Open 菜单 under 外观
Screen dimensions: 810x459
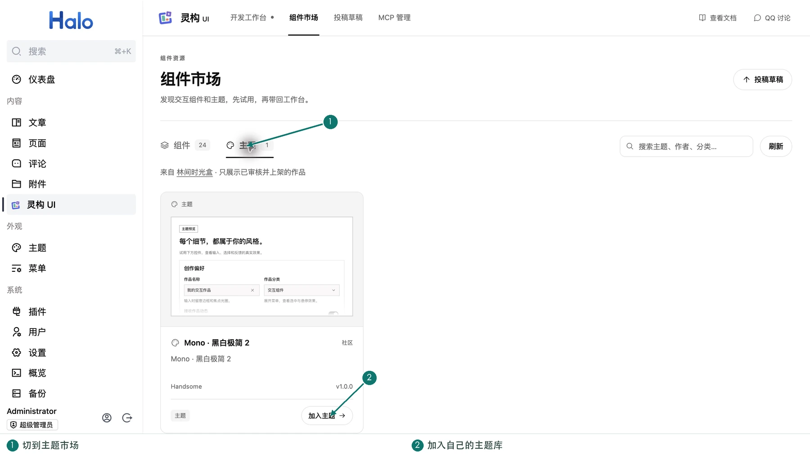pos(71,269)
